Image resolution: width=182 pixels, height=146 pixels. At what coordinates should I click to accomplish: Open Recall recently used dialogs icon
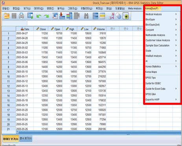(x=30, y=16)
